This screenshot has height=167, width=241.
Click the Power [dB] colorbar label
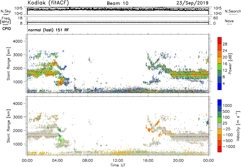pyautogui.click(x=230, y=64)
